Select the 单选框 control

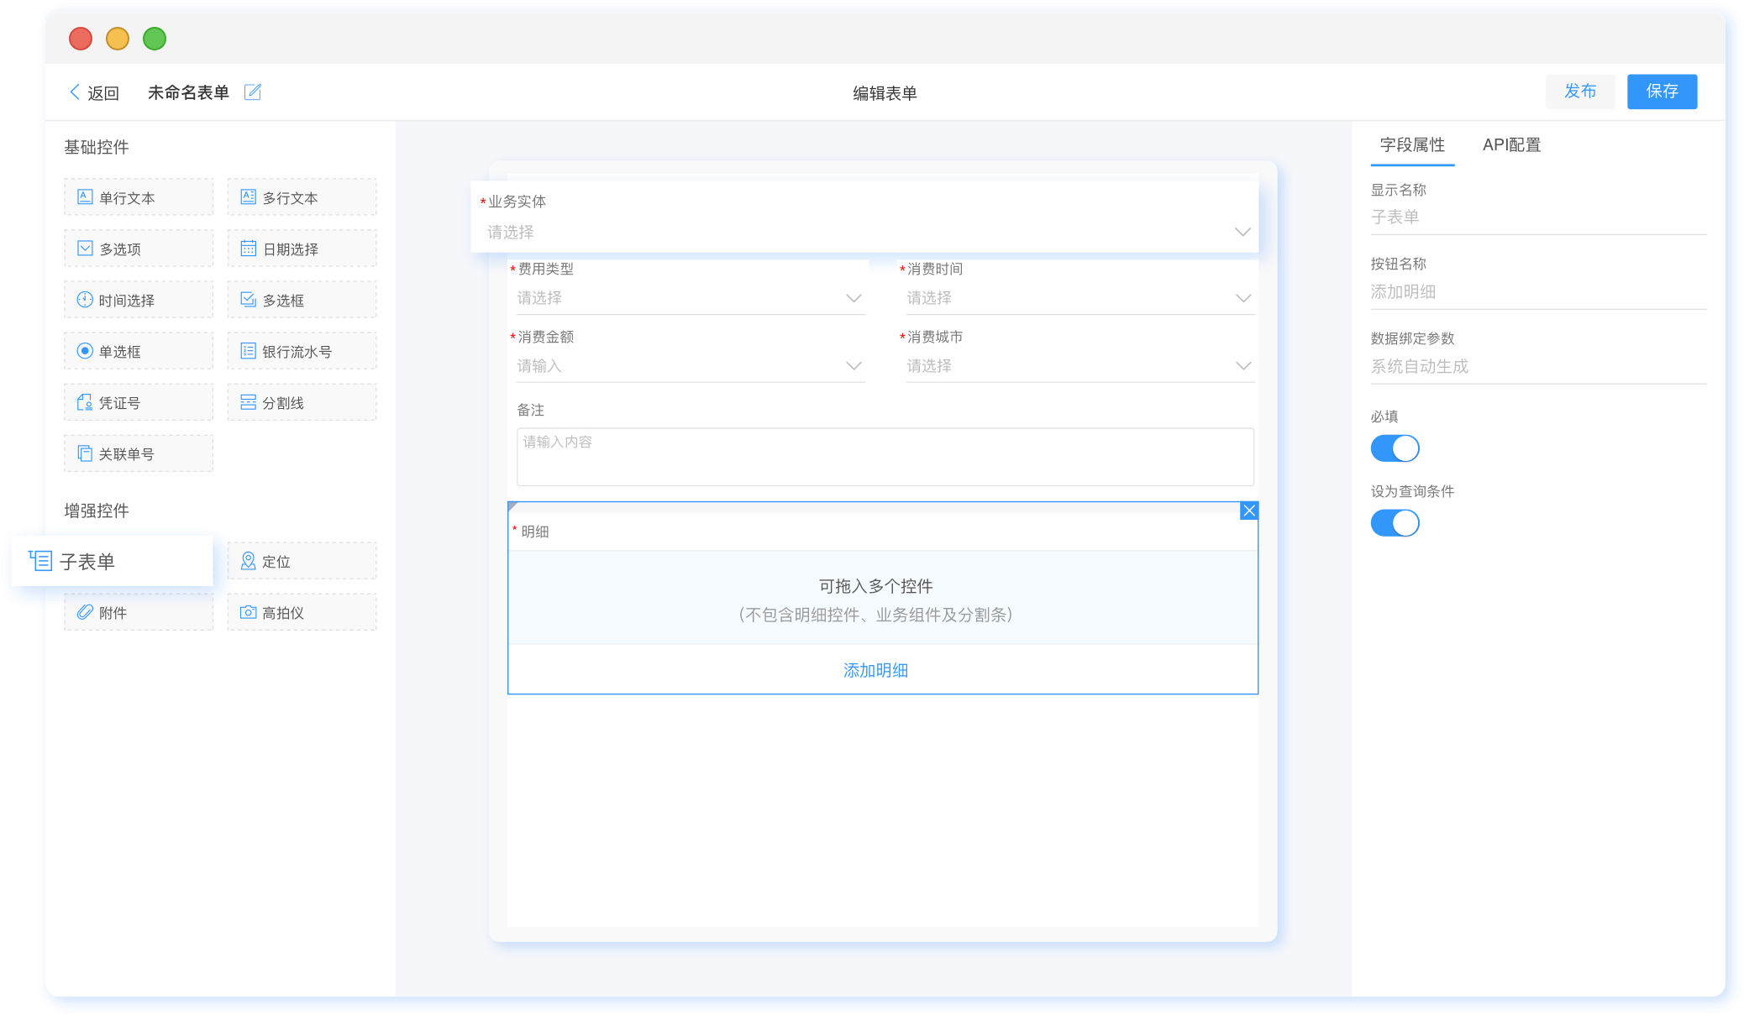click(x=138, y=350)
